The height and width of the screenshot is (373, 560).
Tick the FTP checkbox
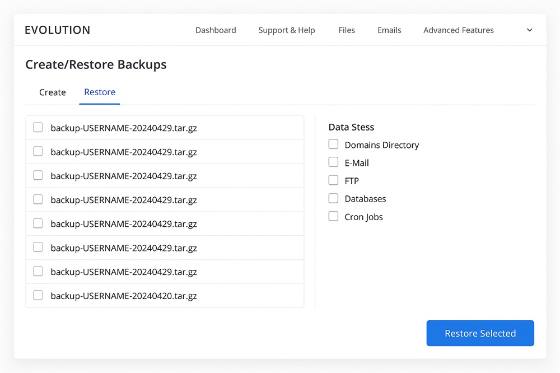pos(333,180)
